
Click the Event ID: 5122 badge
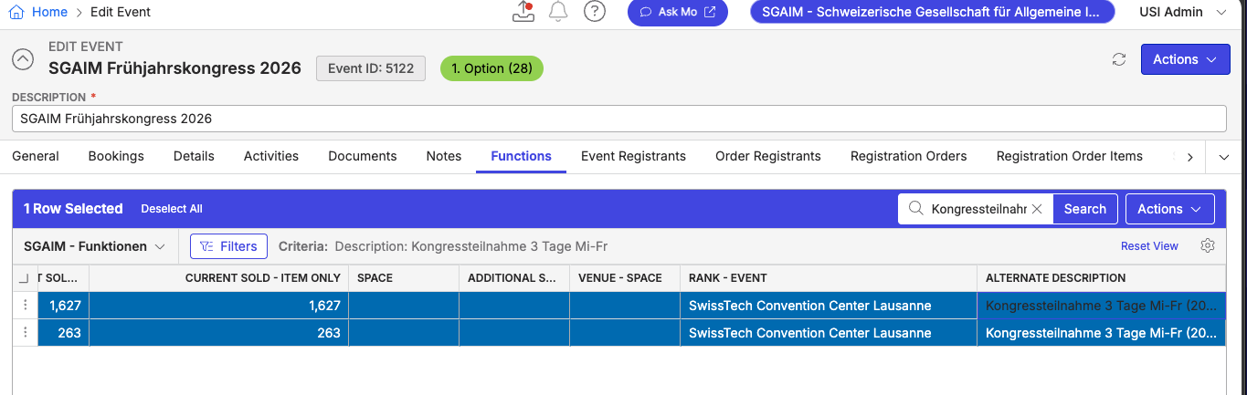[371, 68]
